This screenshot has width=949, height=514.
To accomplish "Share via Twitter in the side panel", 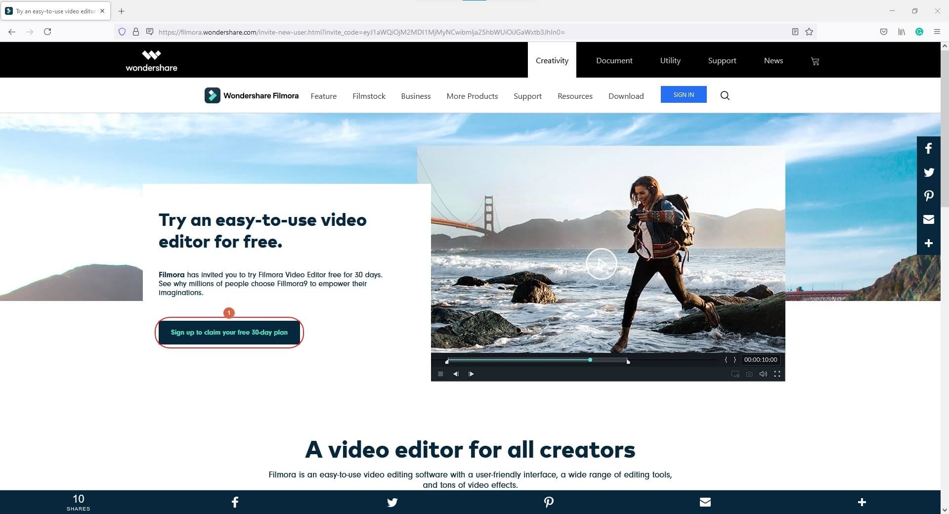I will (929, 172).
